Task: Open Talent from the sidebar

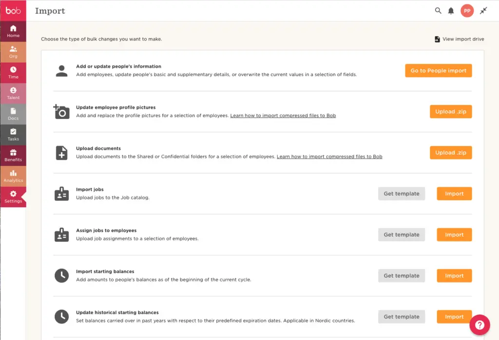Action: point(13,93)
